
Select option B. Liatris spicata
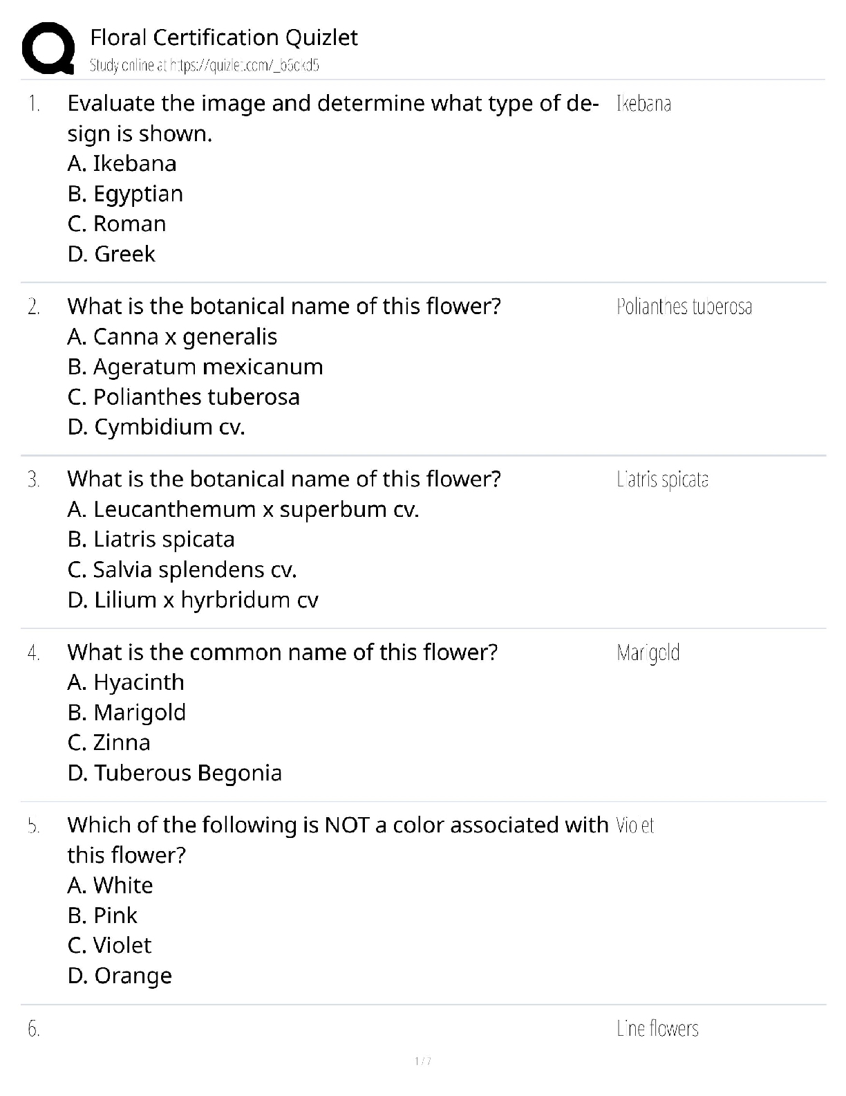[x=151, y=539]
